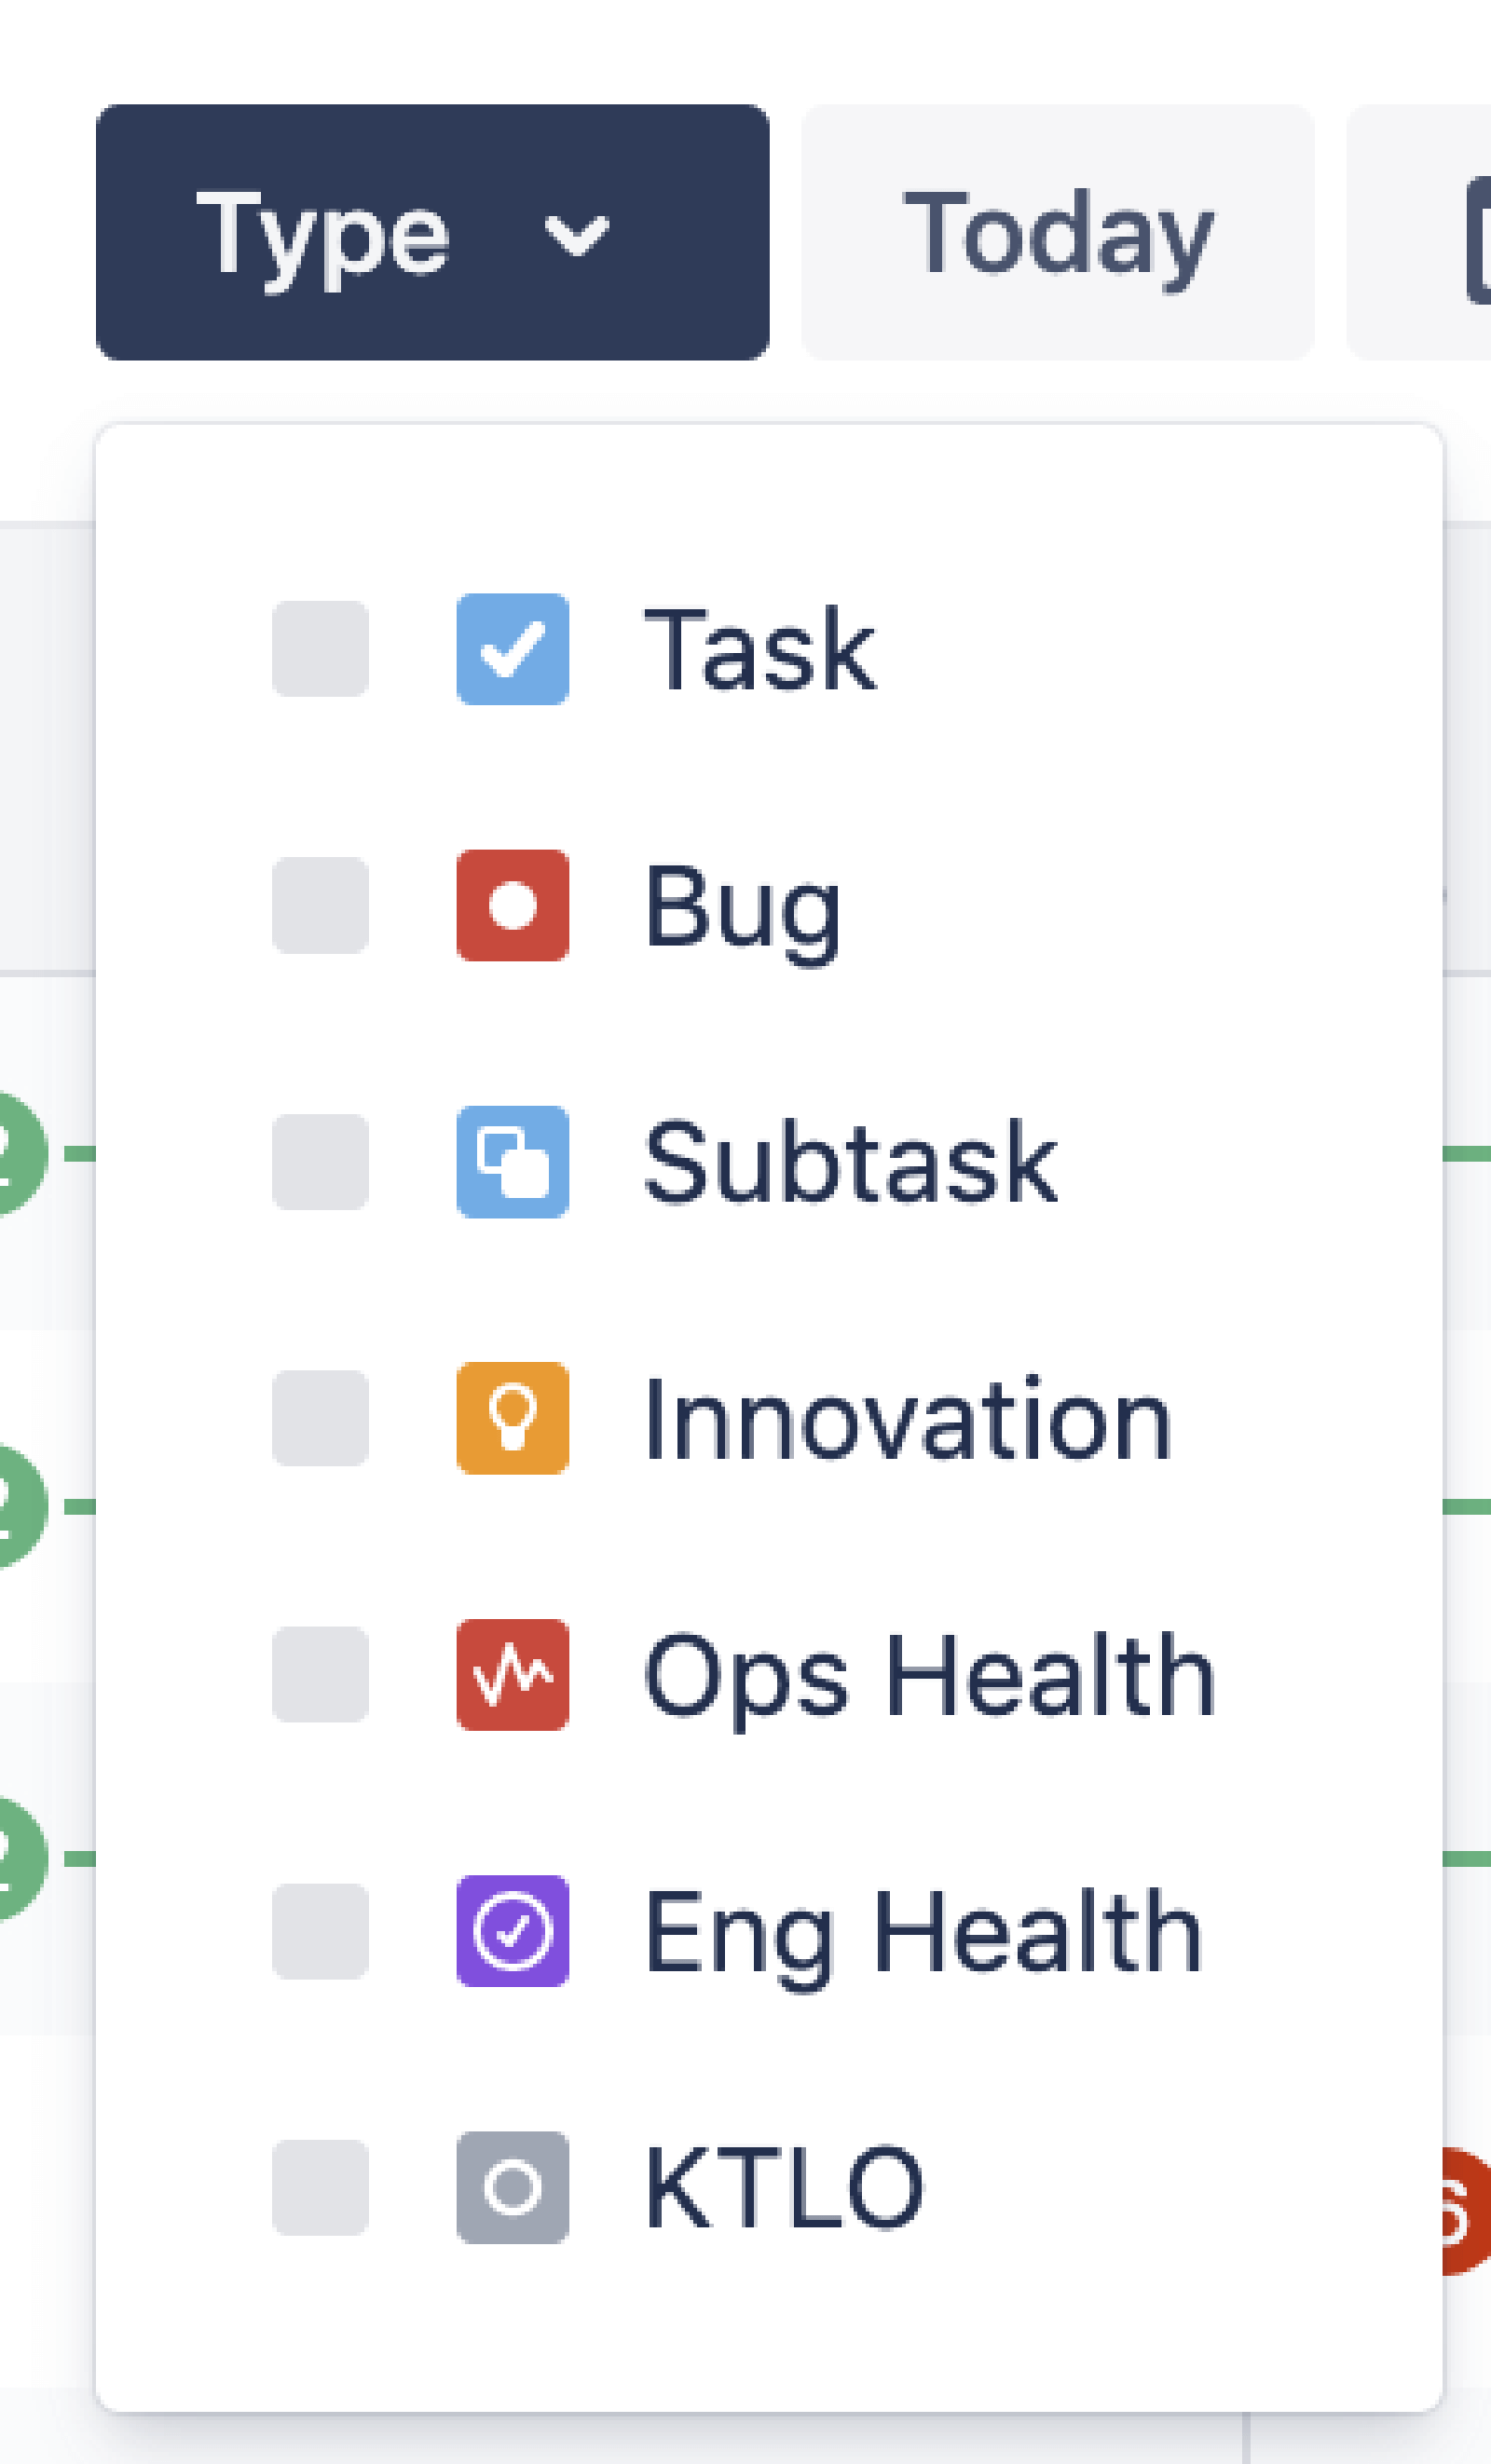Select the Eng Health menu entry

[x=918, y=1930]
